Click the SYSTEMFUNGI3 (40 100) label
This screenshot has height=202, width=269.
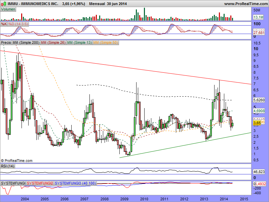coord(75,183)
